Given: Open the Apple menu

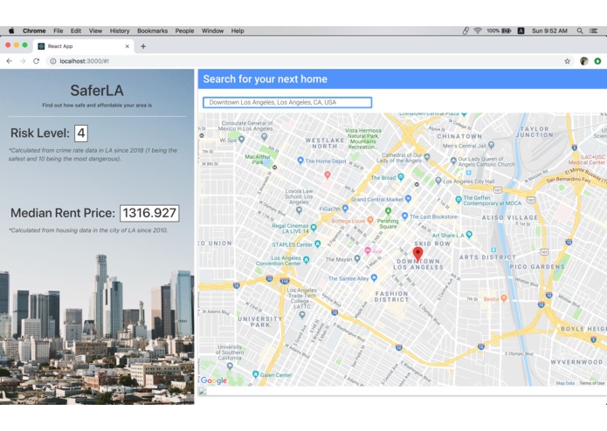Looking at the screenshot, I should click(x=11, y=31).
